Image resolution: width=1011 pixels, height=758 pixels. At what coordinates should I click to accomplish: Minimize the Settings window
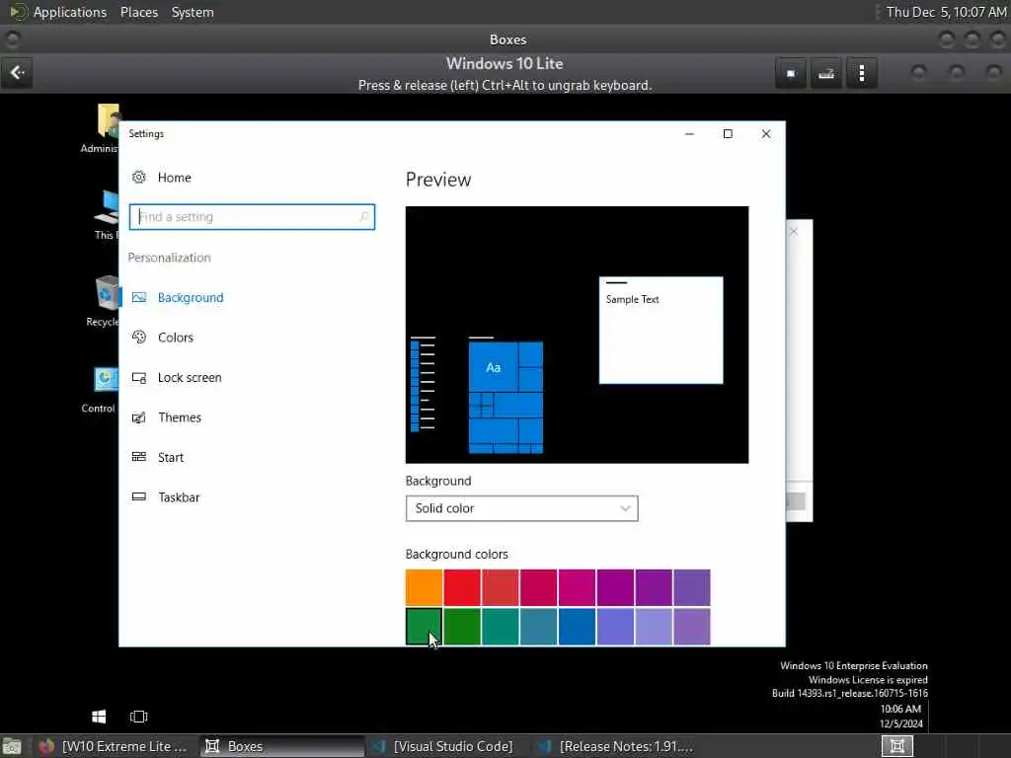pyautogui.click(x=689, y=133)
